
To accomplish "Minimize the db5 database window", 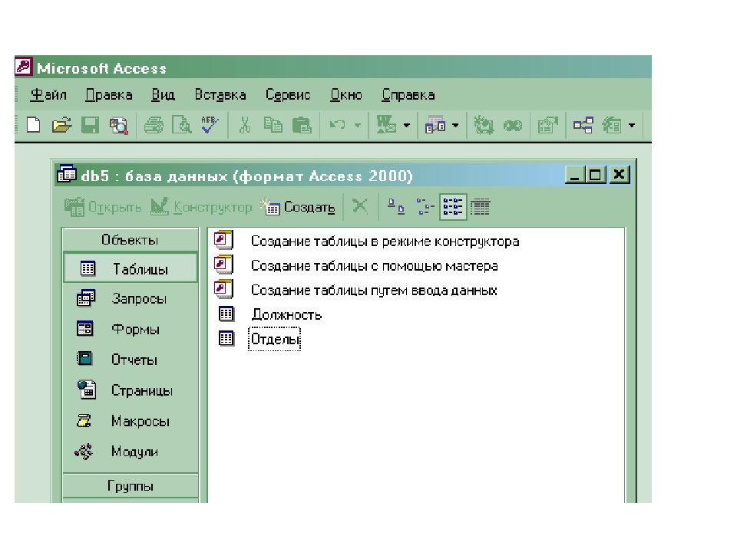I will tap(574, 175).
